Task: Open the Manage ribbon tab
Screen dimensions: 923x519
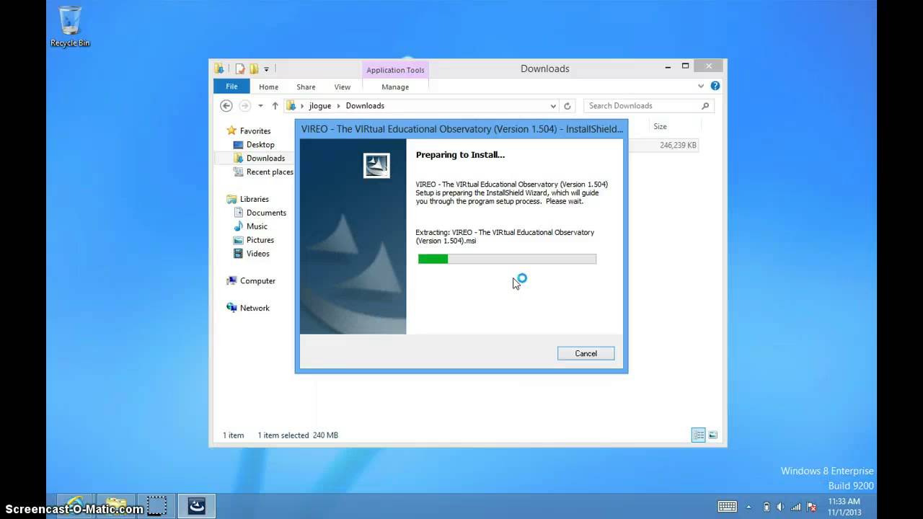Action: (395, 86)
